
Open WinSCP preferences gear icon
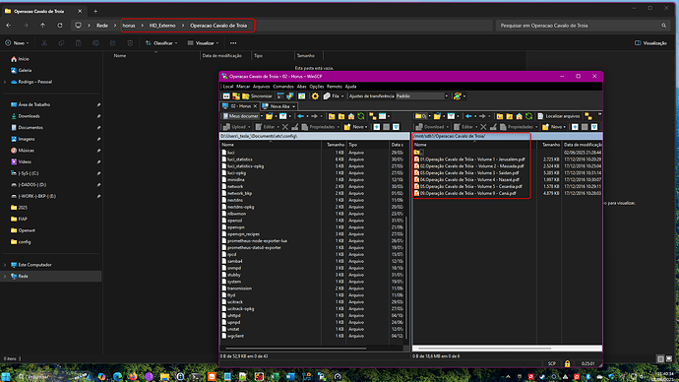(315, 96)
